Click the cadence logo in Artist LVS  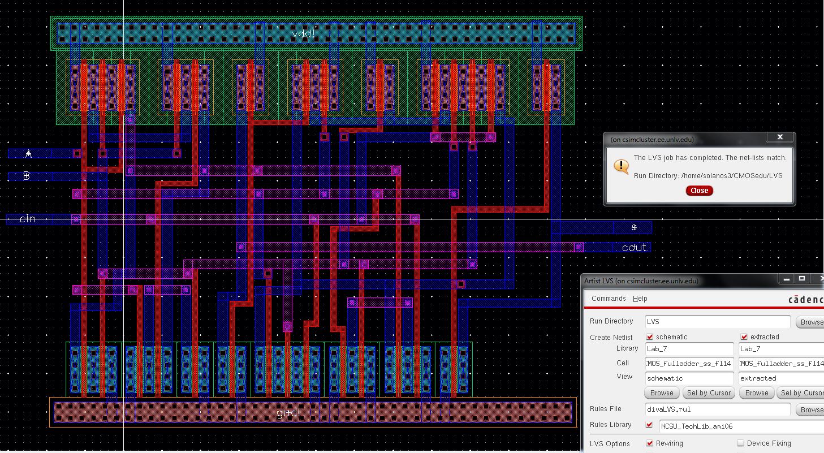806,300
